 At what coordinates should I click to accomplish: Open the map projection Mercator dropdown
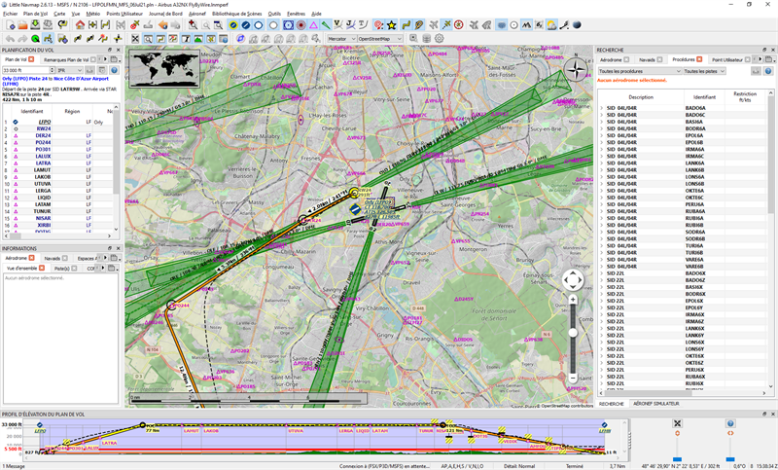[341, 39]
